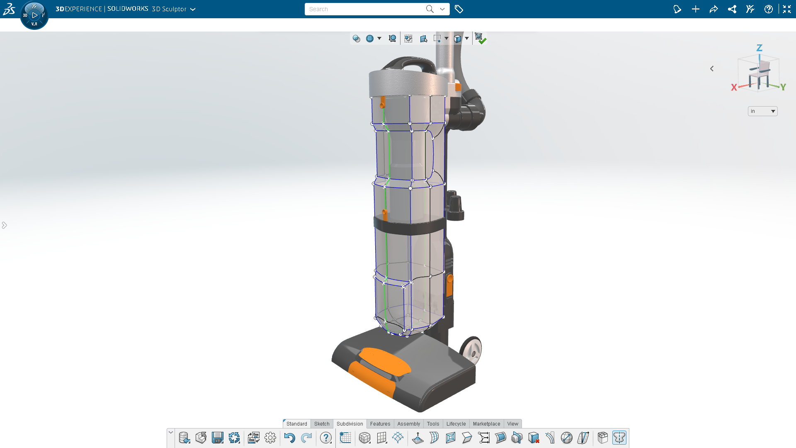796x448 pixels.
Task: Click the left chevron beside view cube
Action: (x=712, y=69)
